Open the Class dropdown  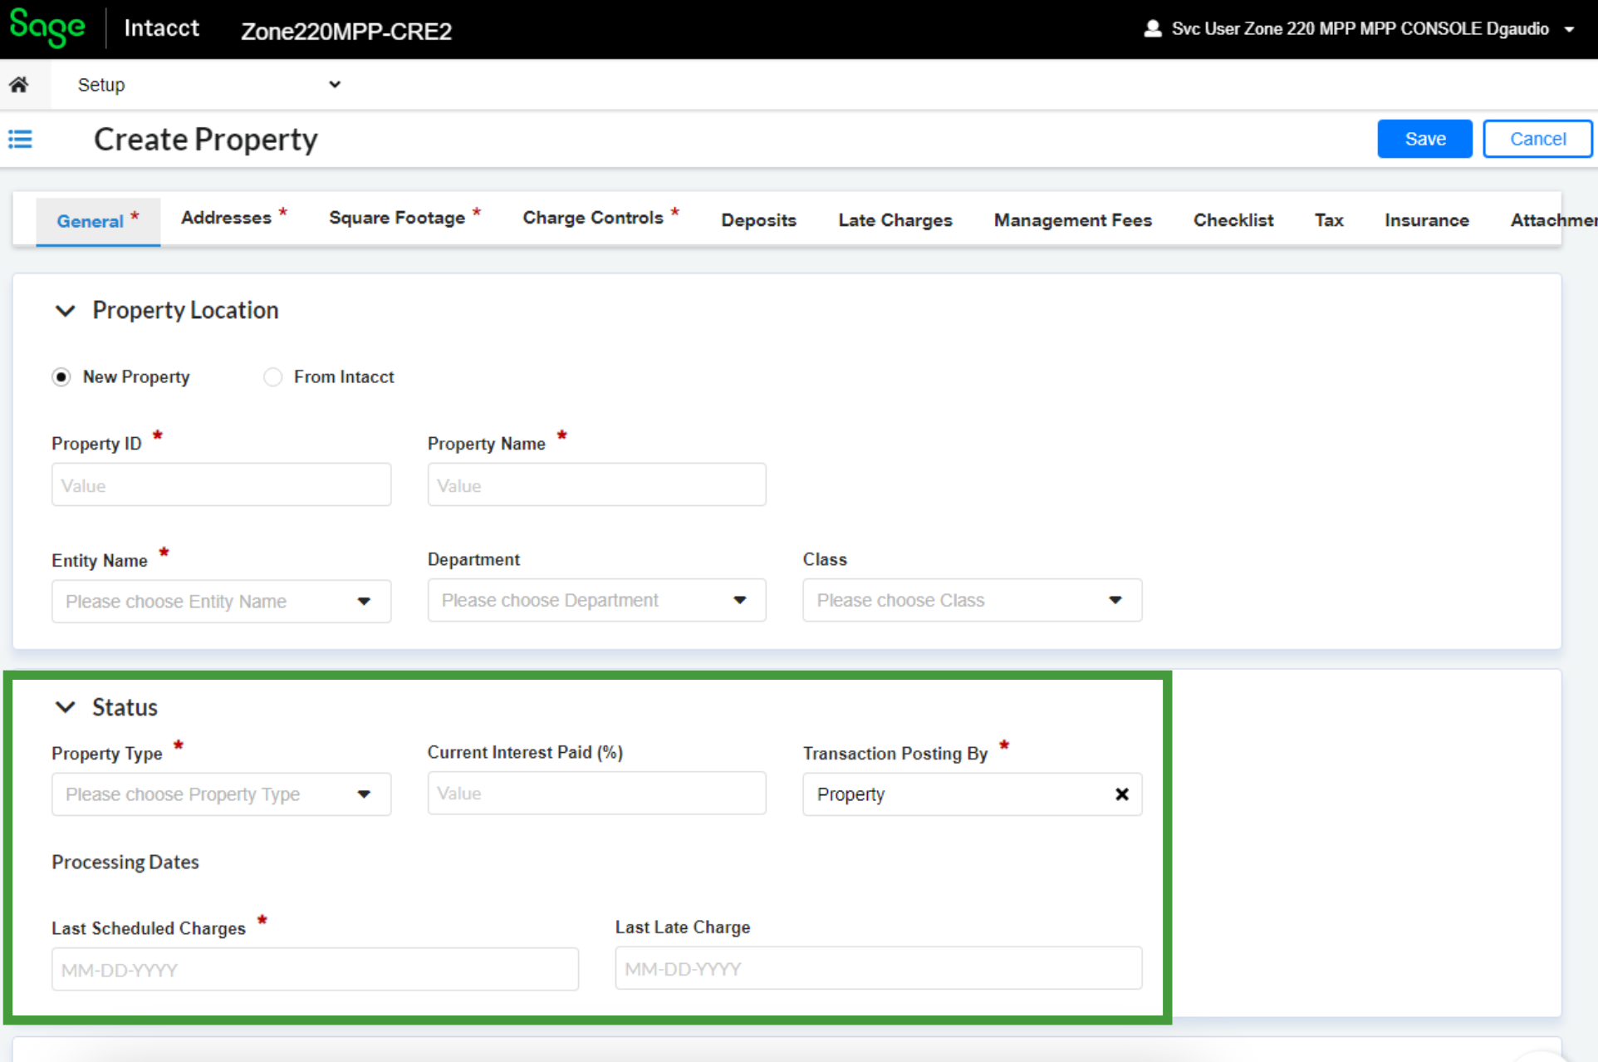click(972, 600)
